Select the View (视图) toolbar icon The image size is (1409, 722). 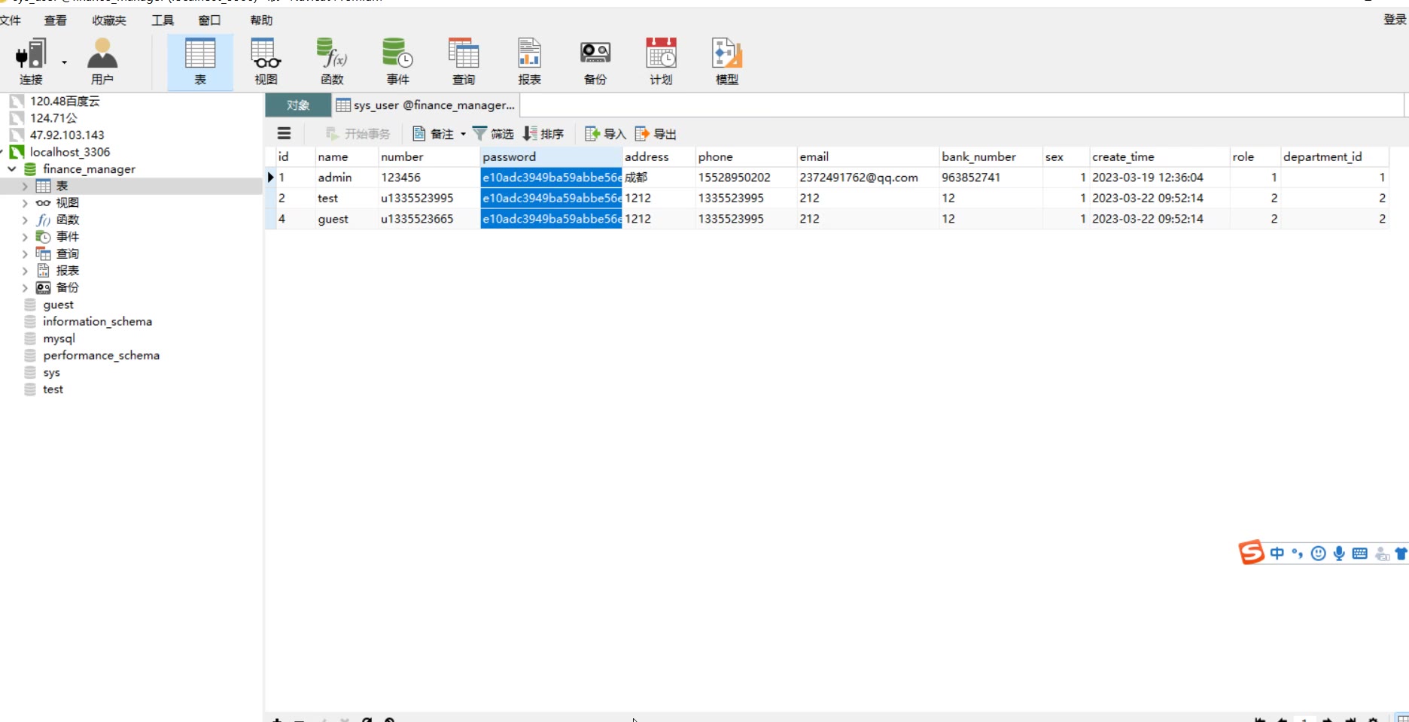tap(266, 56)
